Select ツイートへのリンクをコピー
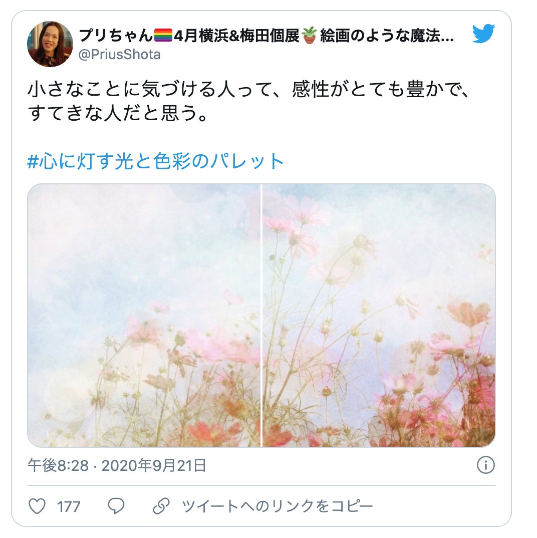 point(277,506)
